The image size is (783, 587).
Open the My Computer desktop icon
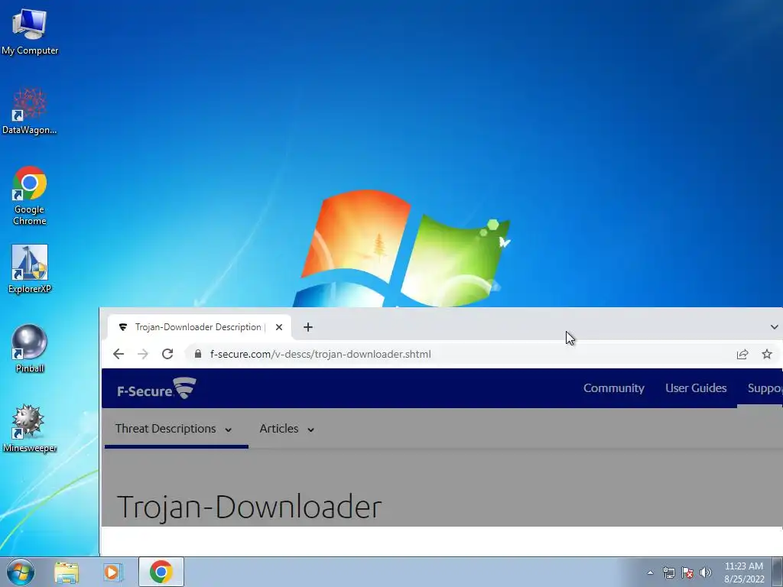(30, 32)
